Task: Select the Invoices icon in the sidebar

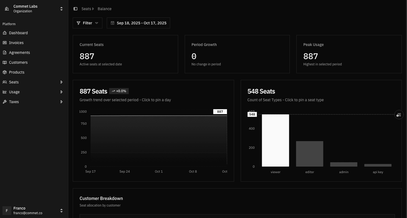Action: point(4,43)
